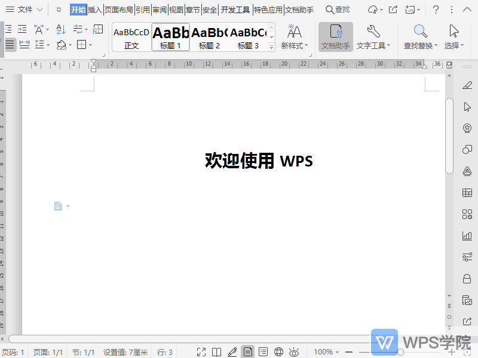Click the selection arrow in right sidebar
The image size is (478, 358).
[467, 107]
